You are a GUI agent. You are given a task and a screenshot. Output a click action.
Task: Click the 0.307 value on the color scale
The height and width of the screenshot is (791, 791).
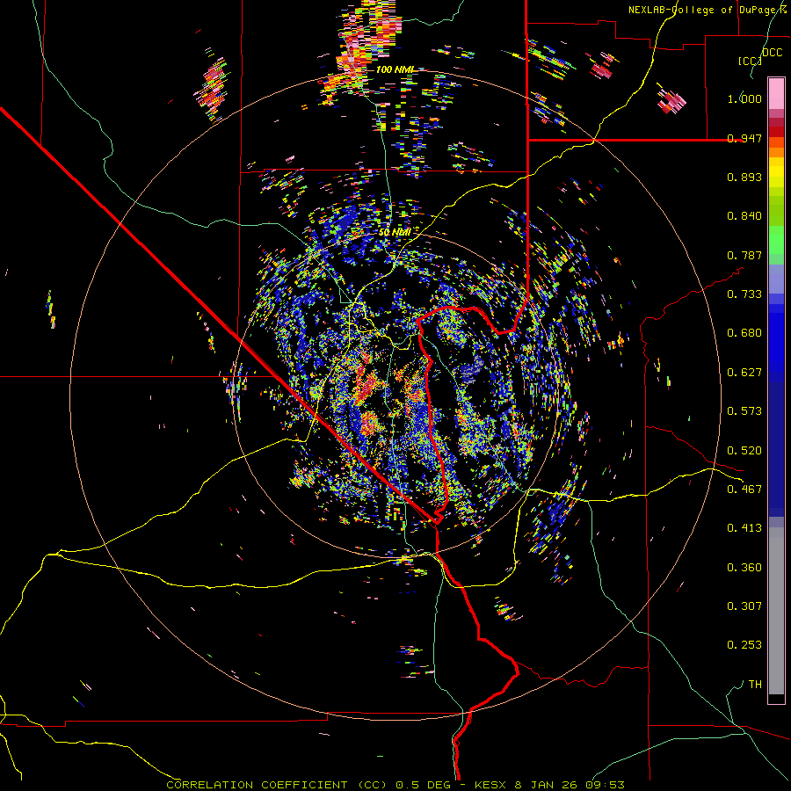(x=744, y=606)
